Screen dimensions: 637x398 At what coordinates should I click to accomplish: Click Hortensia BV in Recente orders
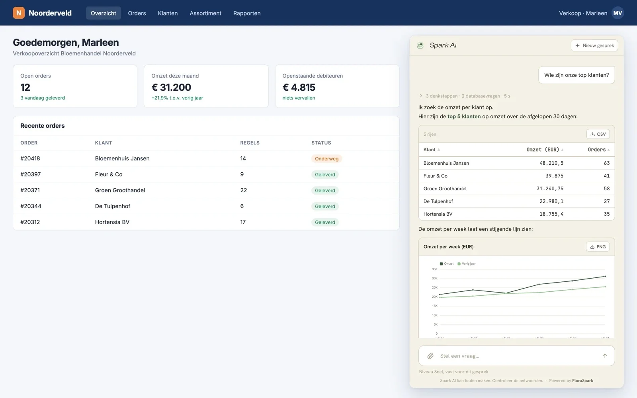pyautogui.click(x=112, y=222)
